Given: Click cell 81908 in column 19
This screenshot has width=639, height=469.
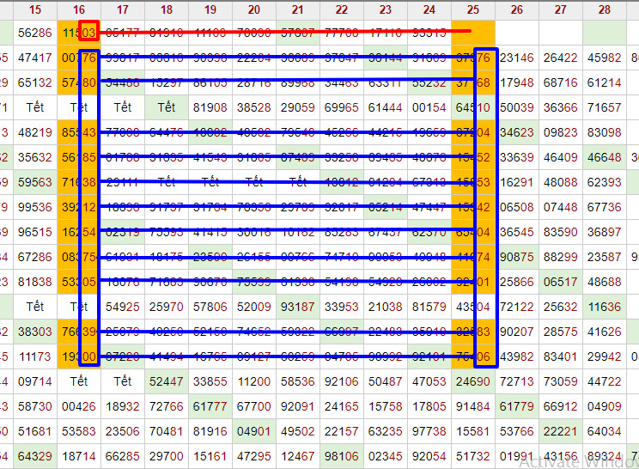Looking at the screenshot, I should tap(210, 107).
